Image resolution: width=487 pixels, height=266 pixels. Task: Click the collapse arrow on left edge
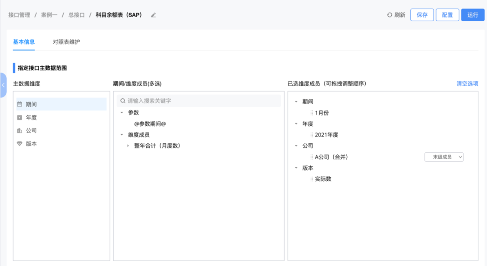tap(3, 85)
